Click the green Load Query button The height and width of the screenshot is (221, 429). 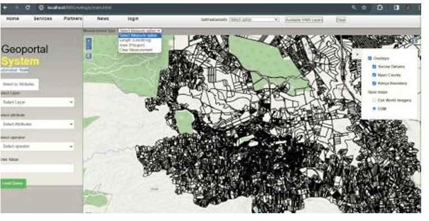[13, 184]
